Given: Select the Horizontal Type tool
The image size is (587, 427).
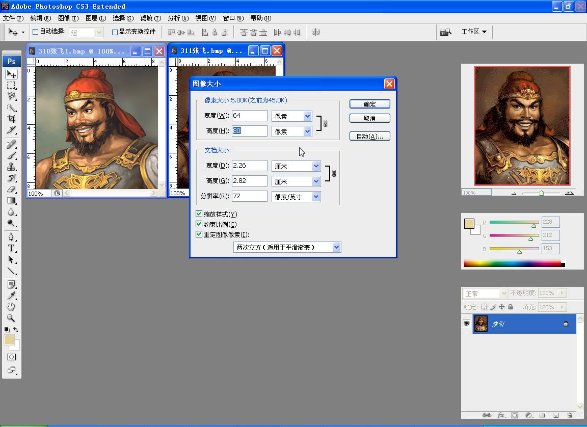Looking at the screenshot, I should 11,248.
